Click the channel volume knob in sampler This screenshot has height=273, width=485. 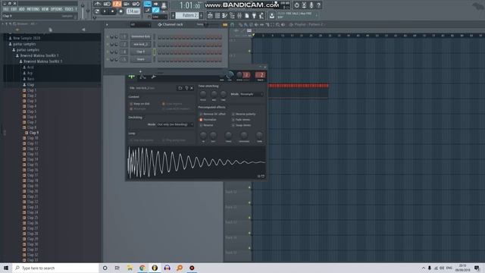pos(230,75)
